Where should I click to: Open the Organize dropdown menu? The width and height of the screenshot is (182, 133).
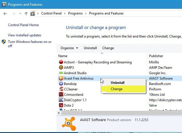[69, 48]
